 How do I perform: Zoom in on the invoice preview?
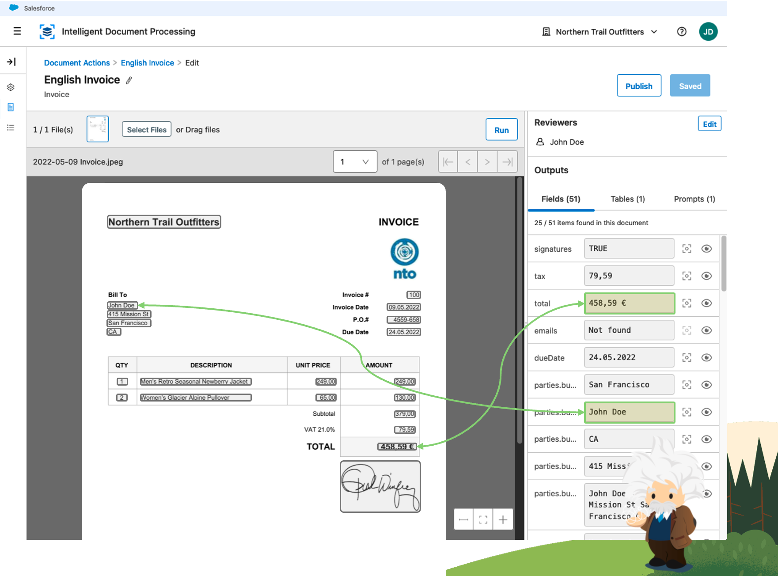coord(503,519)
